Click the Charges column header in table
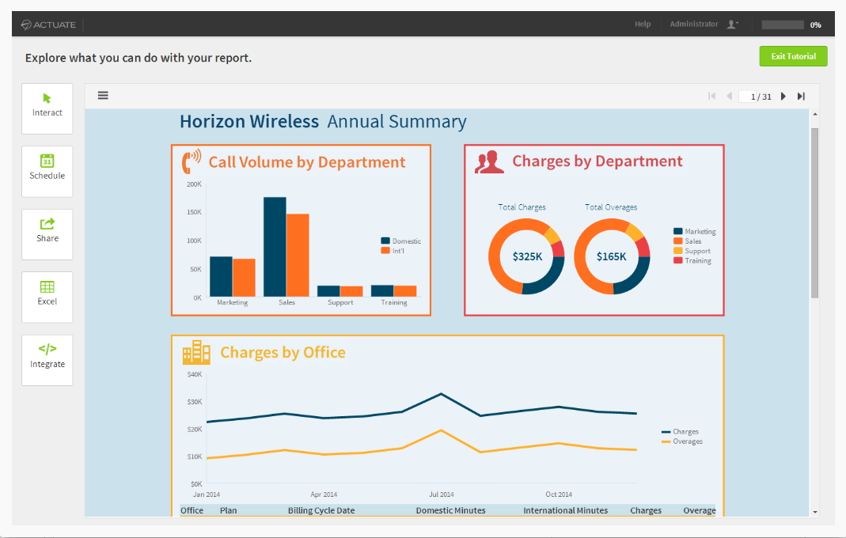Screen dimensions: 846x538 click(x=646, y=510)
